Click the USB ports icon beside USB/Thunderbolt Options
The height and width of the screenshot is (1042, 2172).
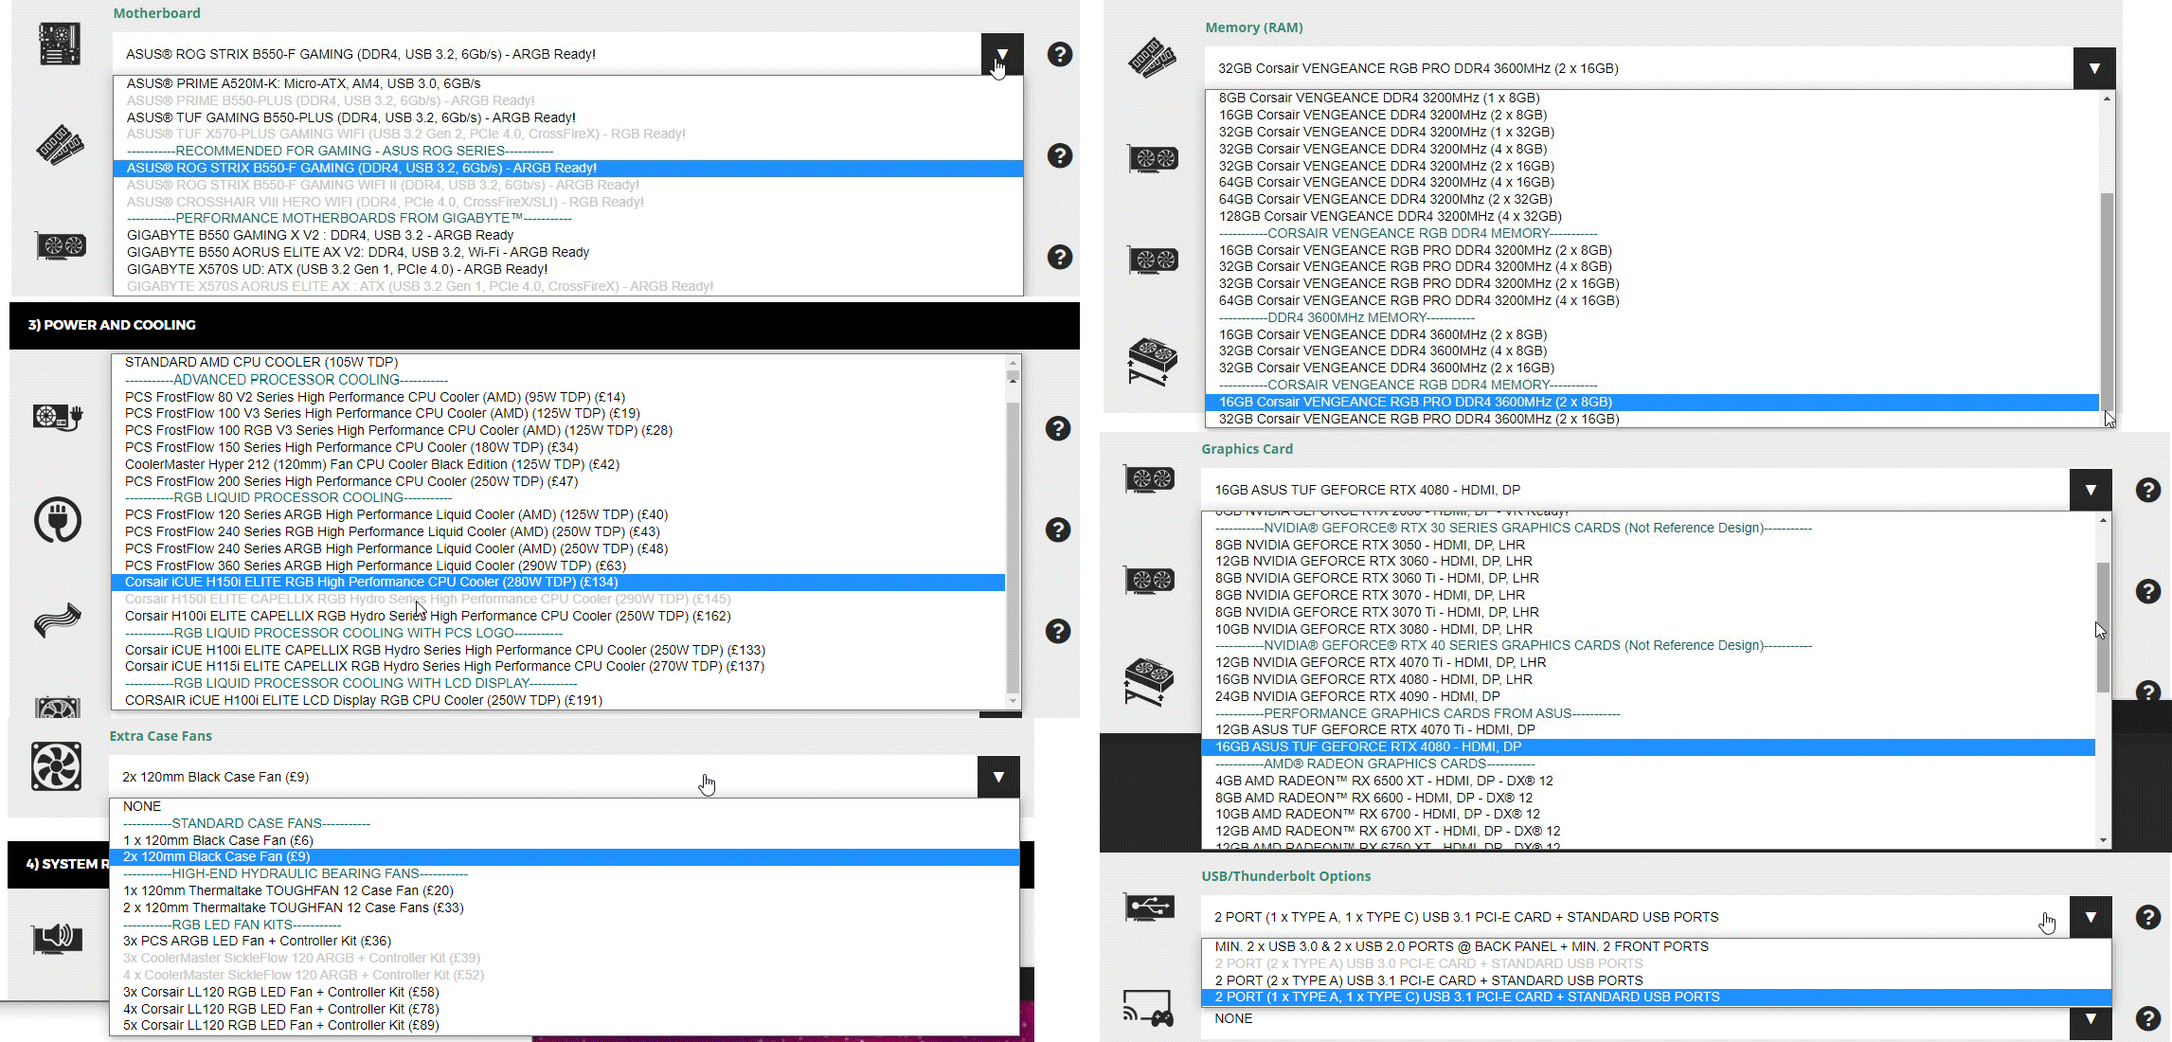click(1148, 907)
